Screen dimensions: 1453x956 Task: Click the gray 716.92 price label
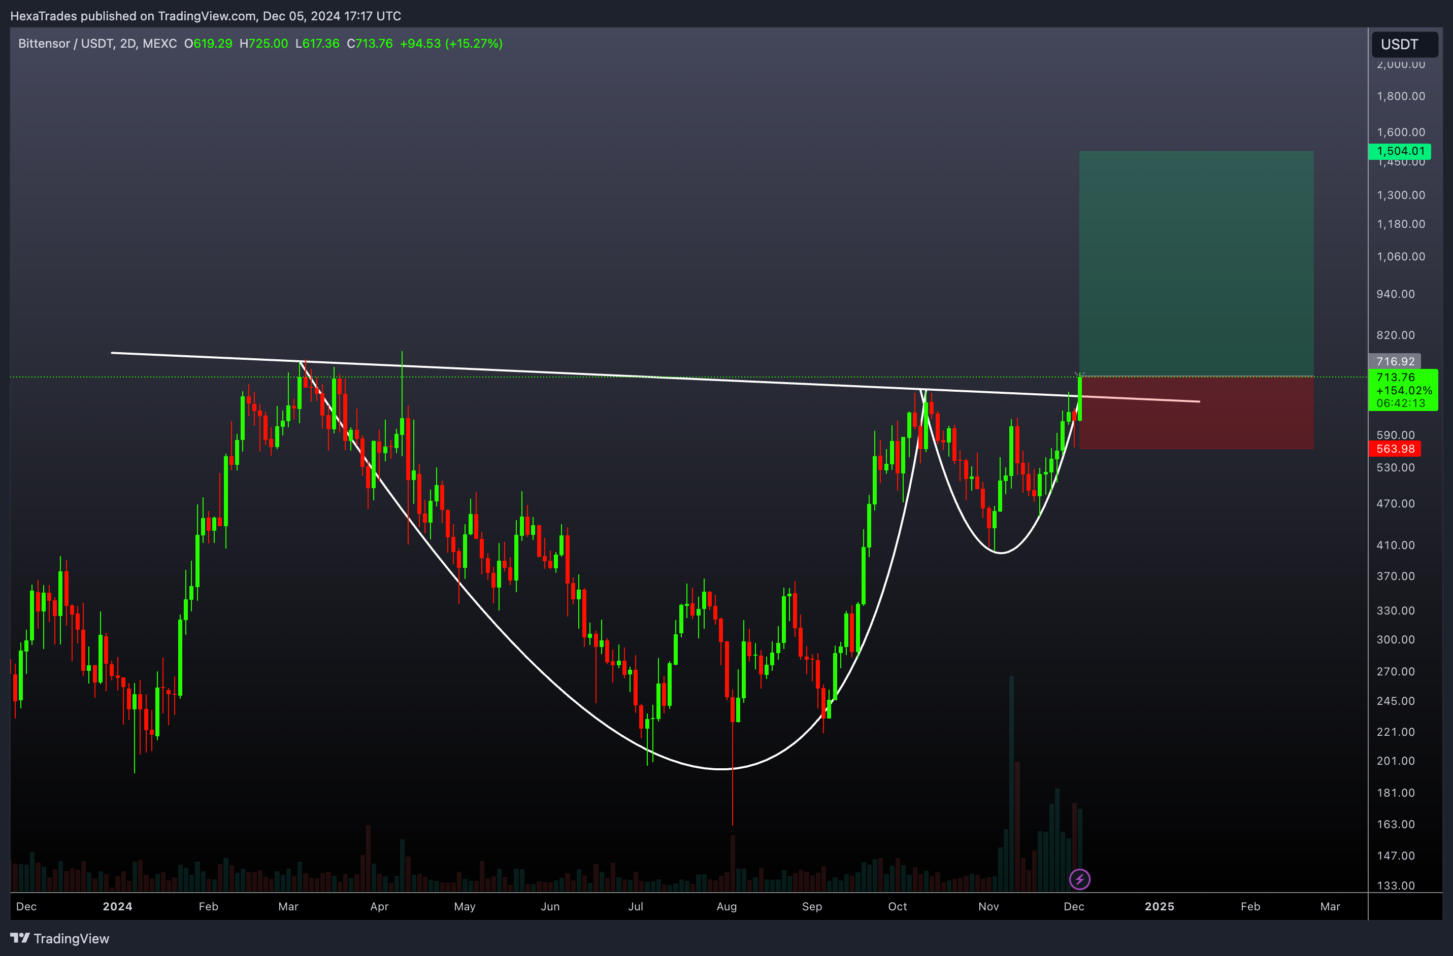pyautogui.click(x=1395, y=361)
